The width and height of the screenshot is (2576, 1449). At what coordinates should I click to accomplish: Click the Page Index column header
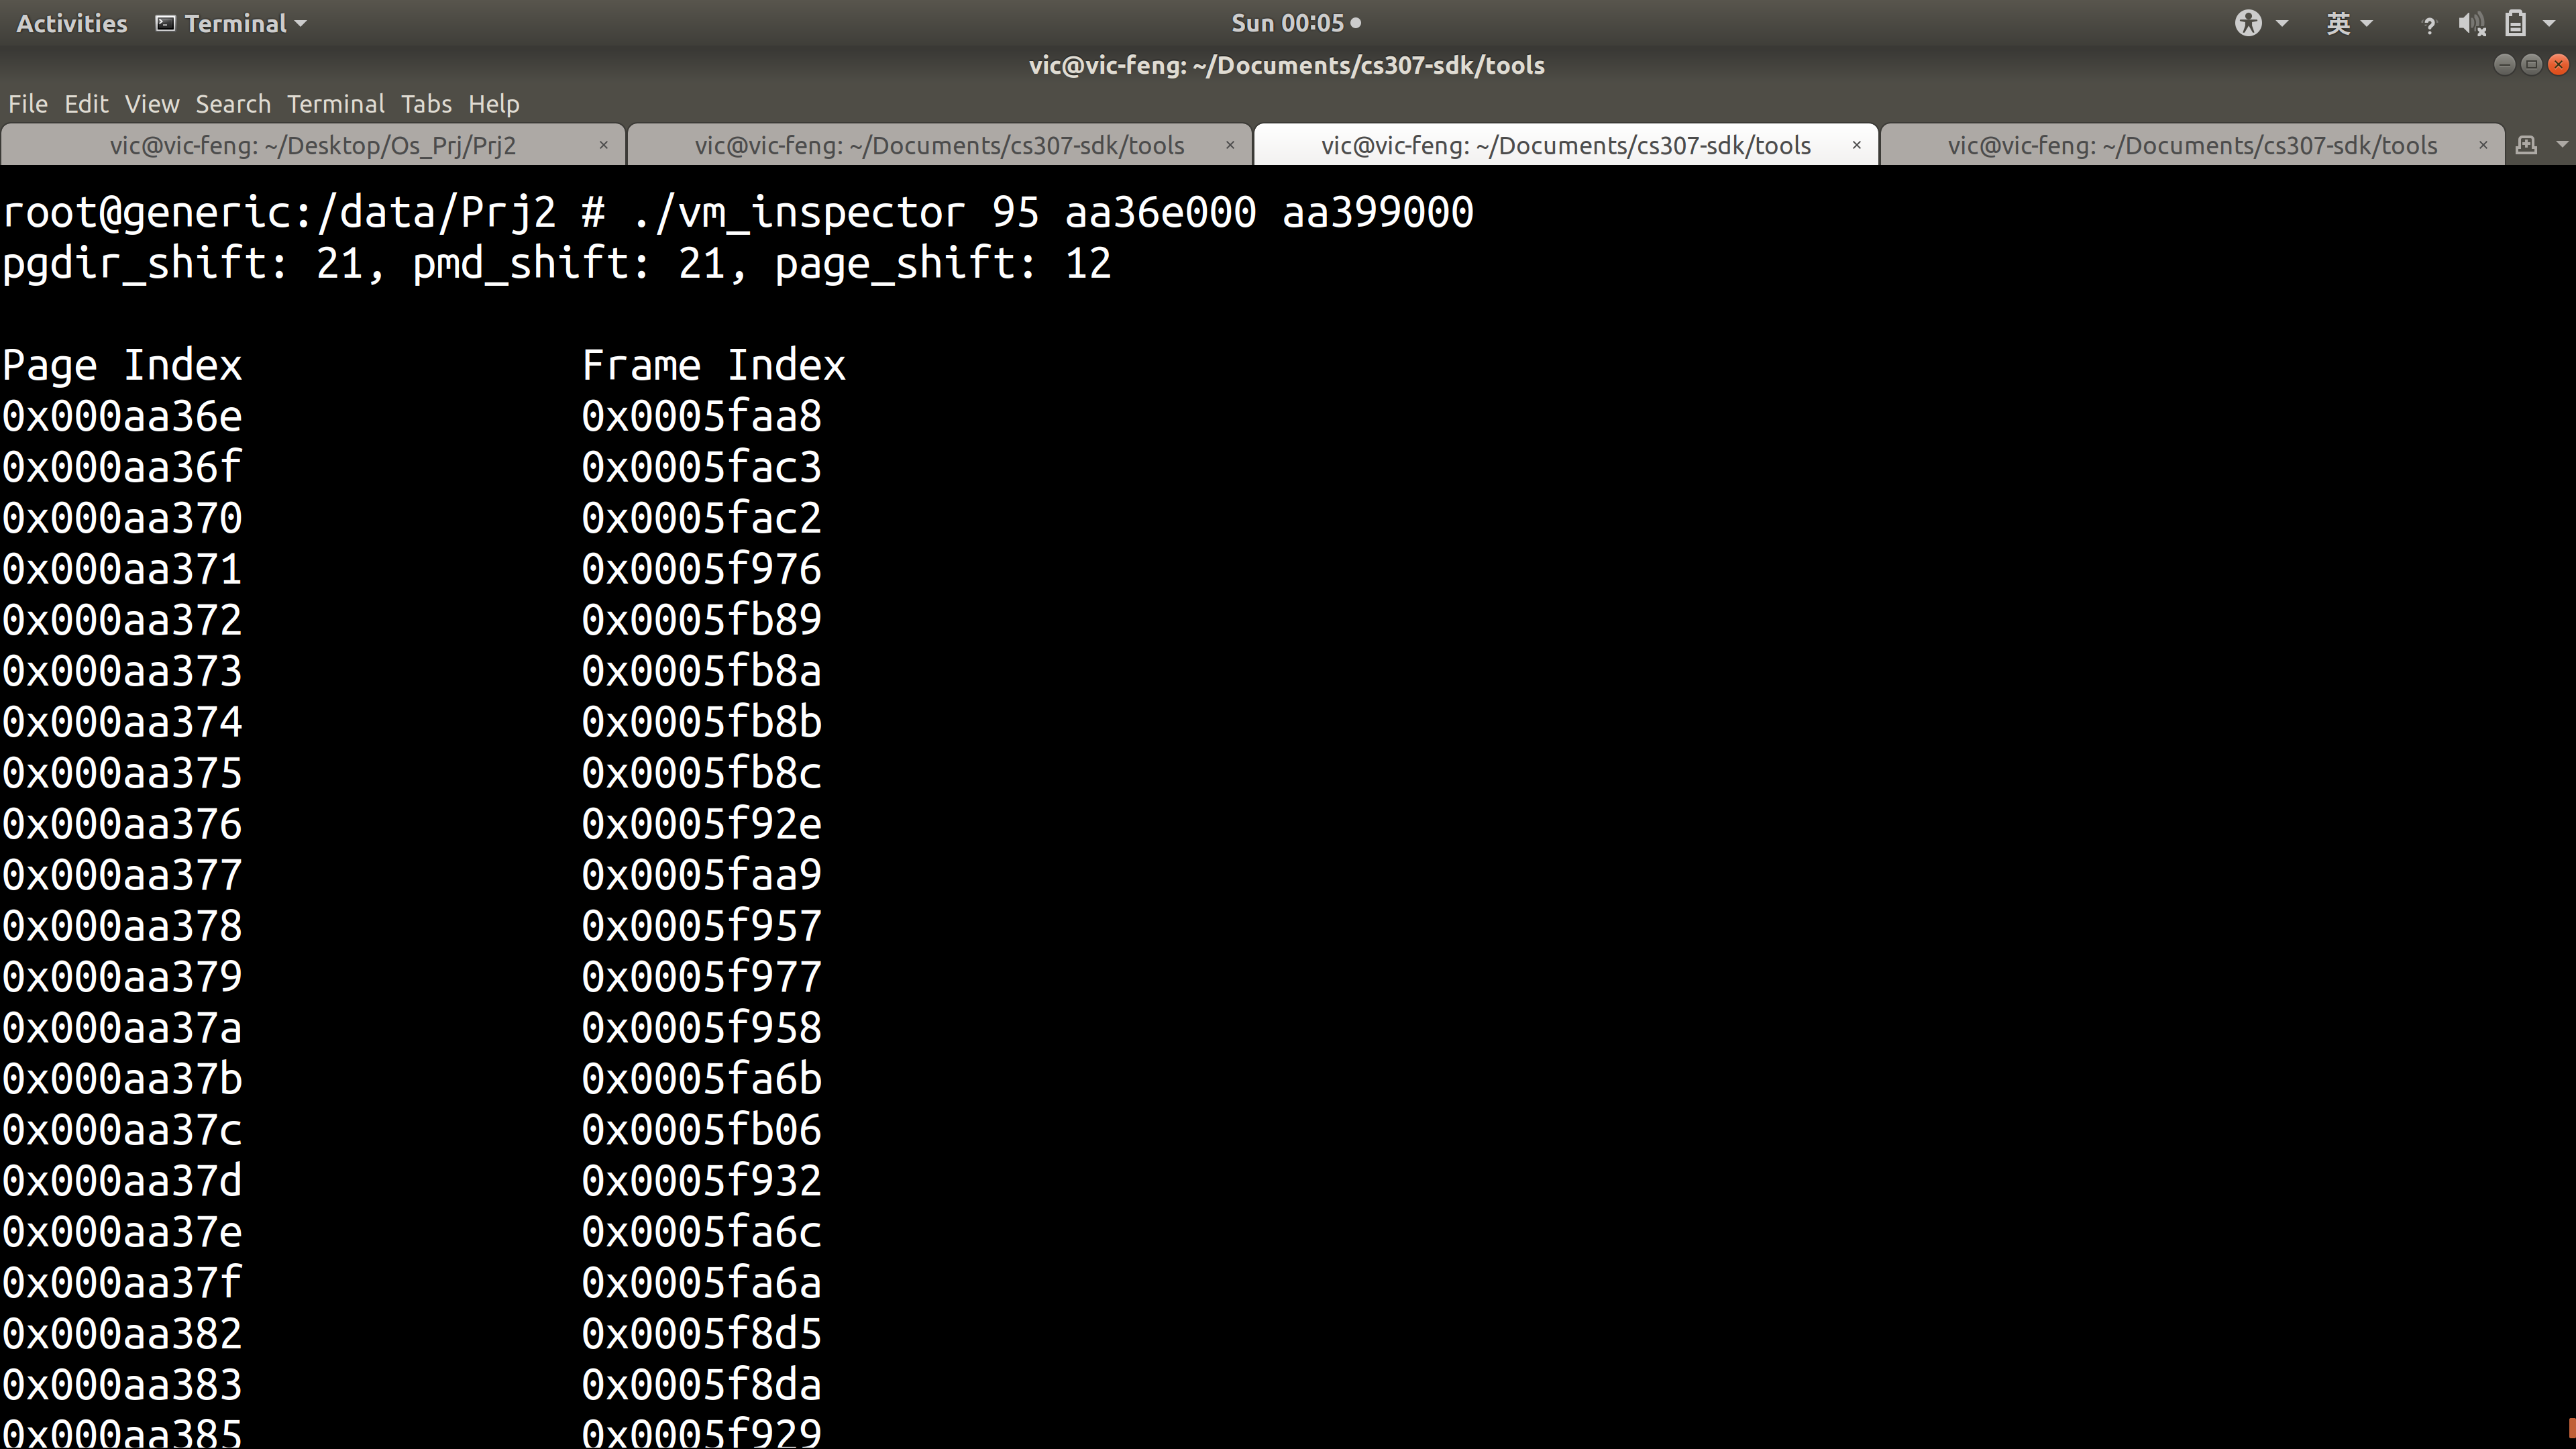coord(122,365)
